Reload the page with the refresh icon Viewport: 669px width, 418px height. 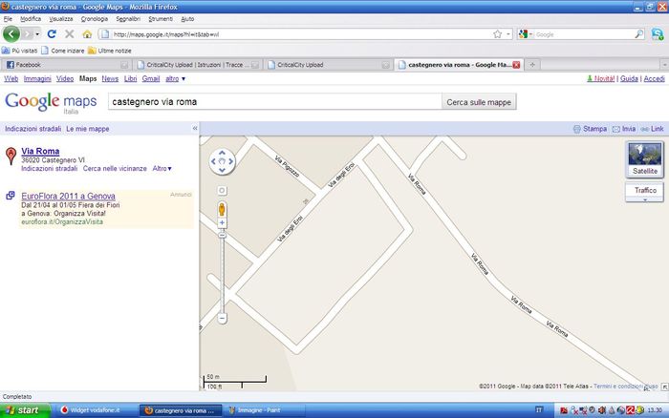click(x=52, y=34)
